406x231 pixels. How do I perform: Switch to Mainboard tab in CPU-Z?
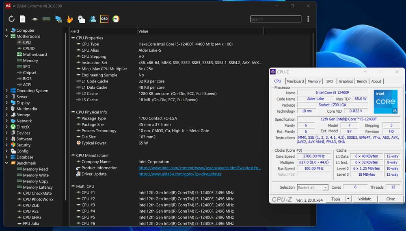(295, 81)
